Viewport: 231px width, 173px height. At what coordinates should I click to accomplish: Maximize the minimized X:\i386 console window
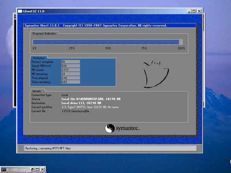(37, 170)
